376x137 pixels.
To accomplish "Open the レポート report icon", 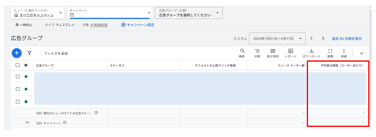I will [x=291, y=51].
